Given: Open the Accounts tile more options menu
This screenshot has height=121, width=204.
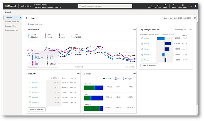Looking at the screenshot, I should click(x=78, y=74).
